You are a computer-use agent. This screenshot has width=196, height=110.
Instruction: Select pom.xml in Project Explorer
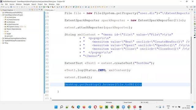(9, 36)
